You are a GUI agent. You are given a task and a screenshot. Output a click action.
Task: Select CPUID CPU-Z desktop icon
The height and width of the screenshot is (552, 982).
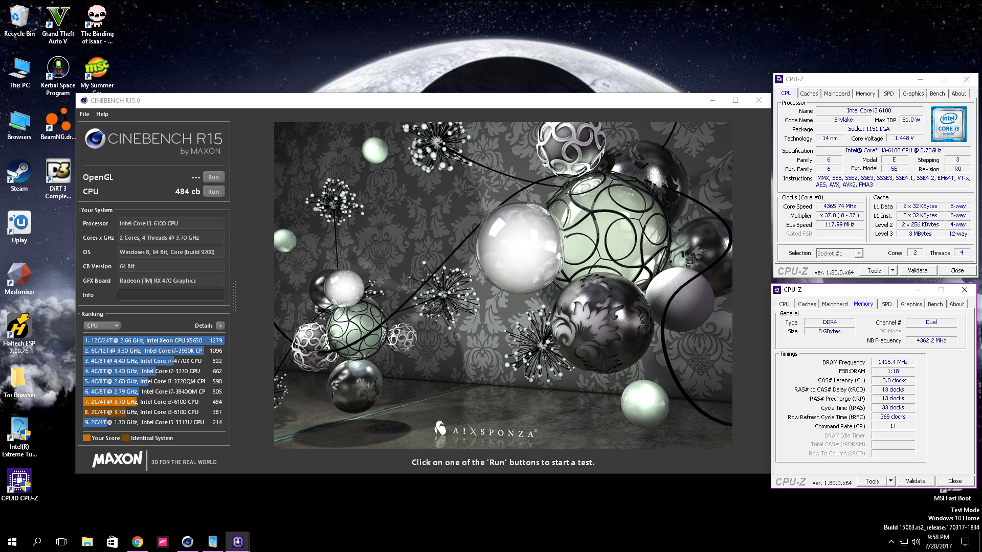pos(19,485)
